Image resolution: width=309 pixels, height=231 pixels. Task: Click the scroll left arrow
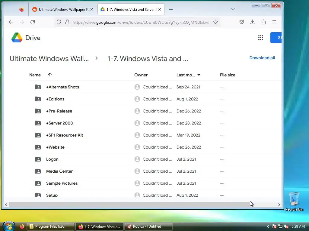(x=6, y=205)
